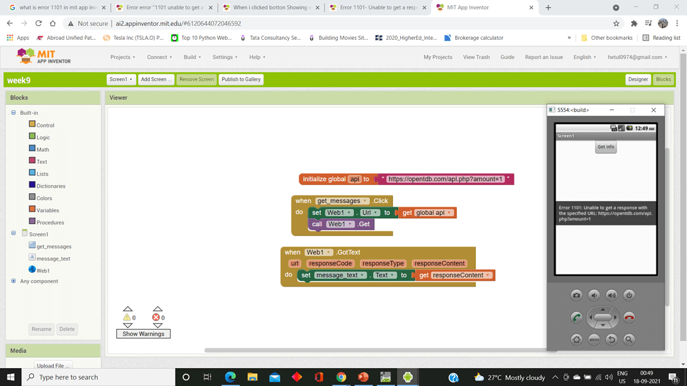Toggle the Show Warnings button
Viewport: 687px width, 386px height.
coord(143,334)
